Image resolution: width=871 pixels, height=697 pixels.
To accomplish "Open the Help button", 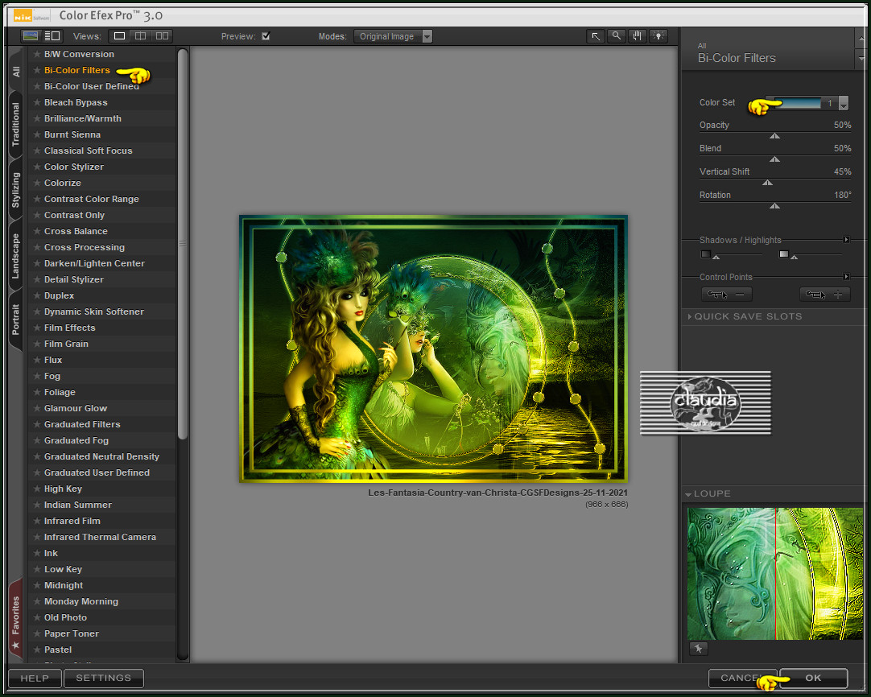I will tap(35, 678).
